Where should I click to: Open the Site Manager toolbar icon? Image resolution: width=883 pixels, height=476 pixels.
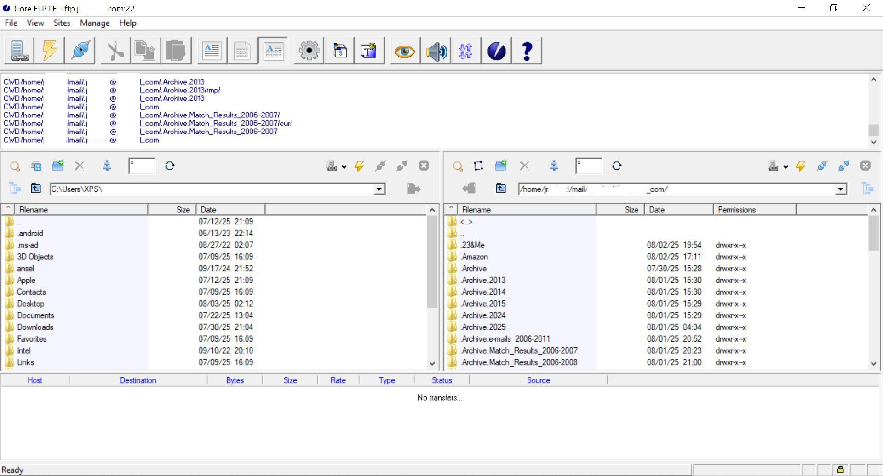point(19,51)
